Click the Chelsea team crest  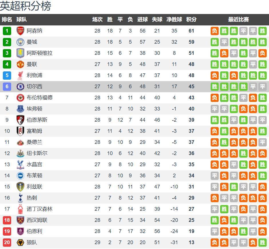pos(21,87)
